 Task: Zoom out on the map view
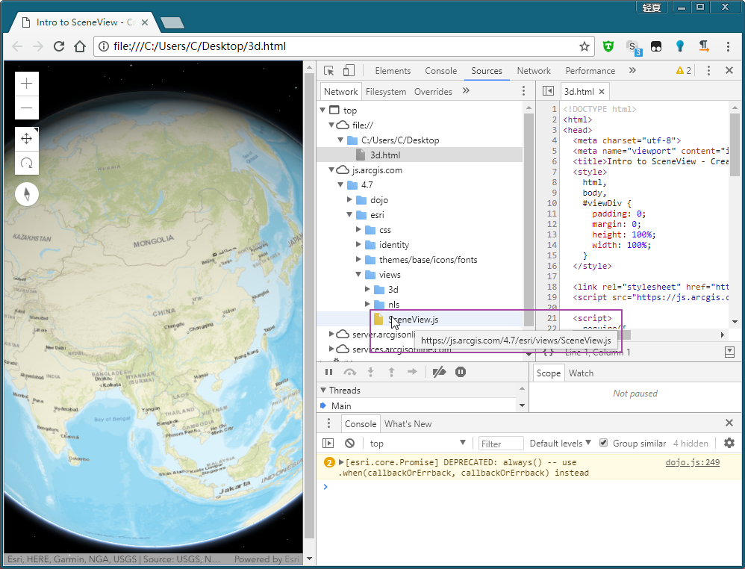pos(27,108)
